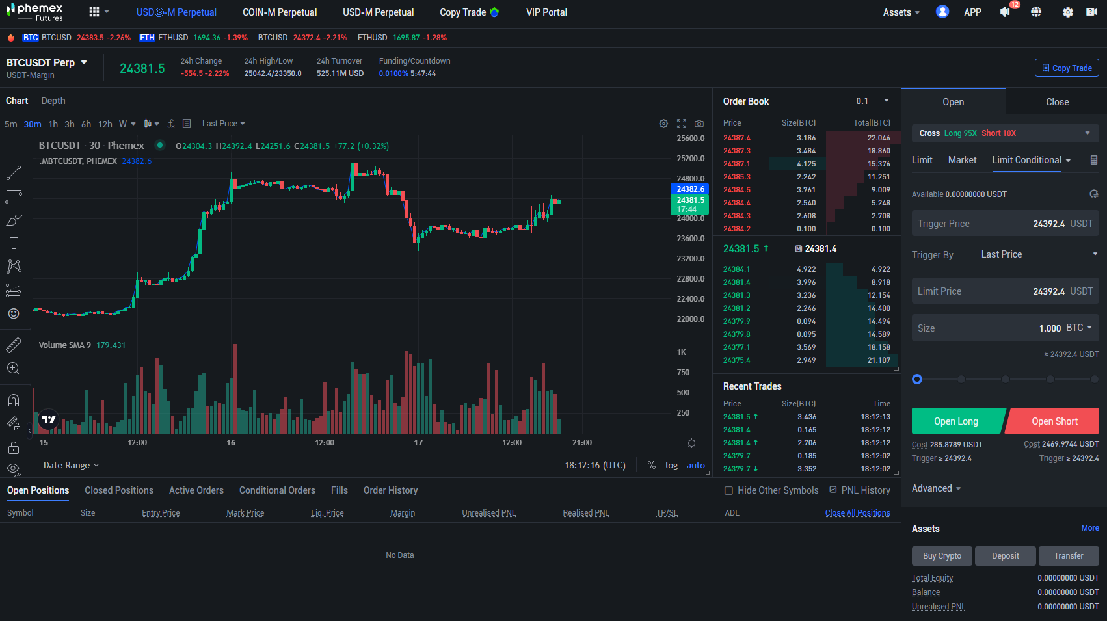Open the PNL History link
Screen dimensions: 1107x621
860,490
